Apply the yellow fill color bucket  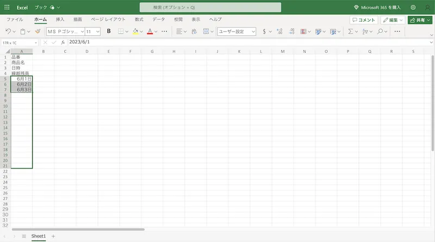pyautogui.click(x=135, y=32)
